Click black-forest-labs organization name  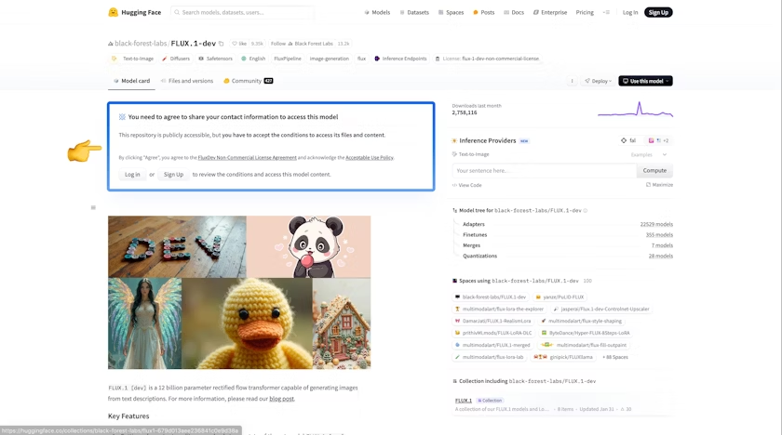141,44
